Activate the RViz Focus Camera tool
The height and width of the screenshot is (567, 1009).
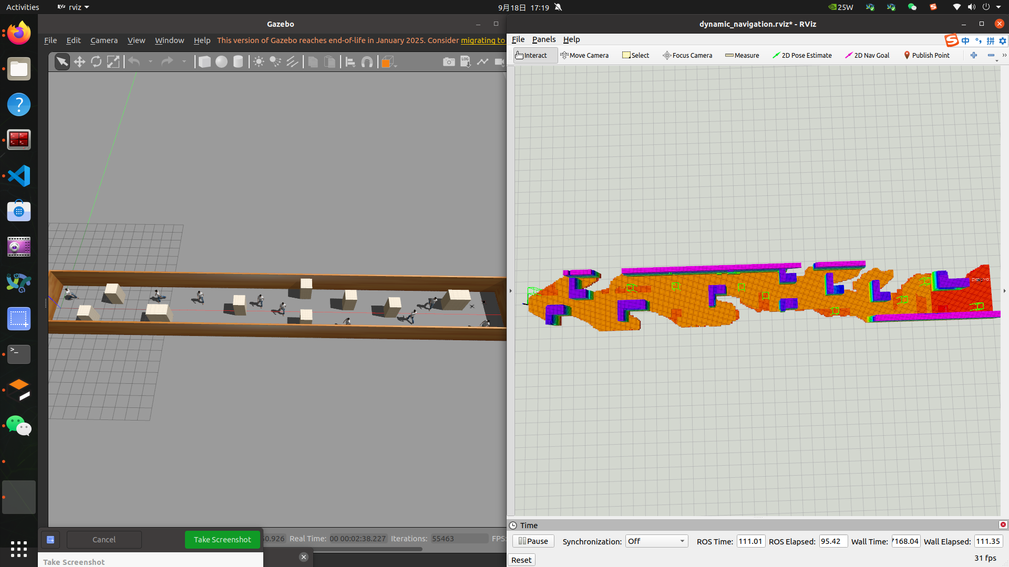[x=687, y=55]
